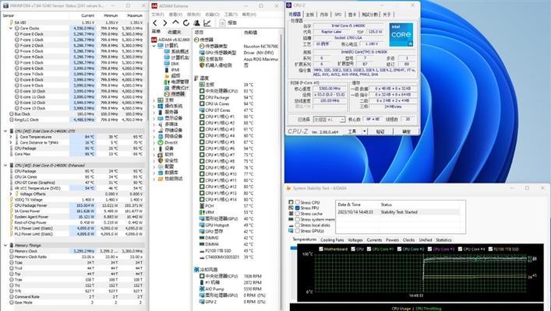The width and height of the screenshot is (551, 311).
Task: Enable the Stress system memory checkbox
Action: [x=298, y=219]
